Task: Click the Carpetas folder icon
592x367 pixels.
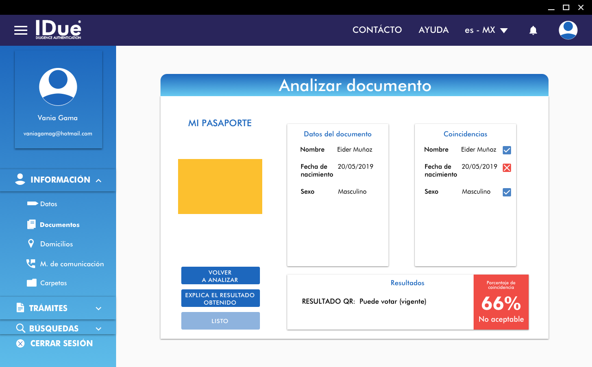Action: (x=31, y=283)
